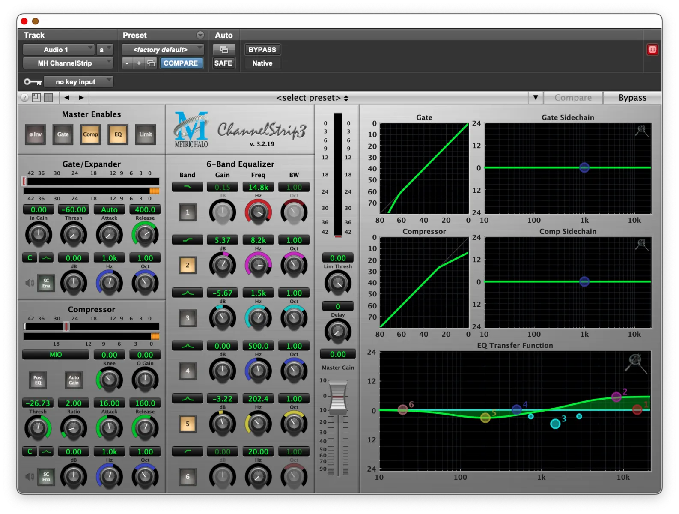Open the factory default preset dropdown
679x514 pixels.
[x=163, y=50]
